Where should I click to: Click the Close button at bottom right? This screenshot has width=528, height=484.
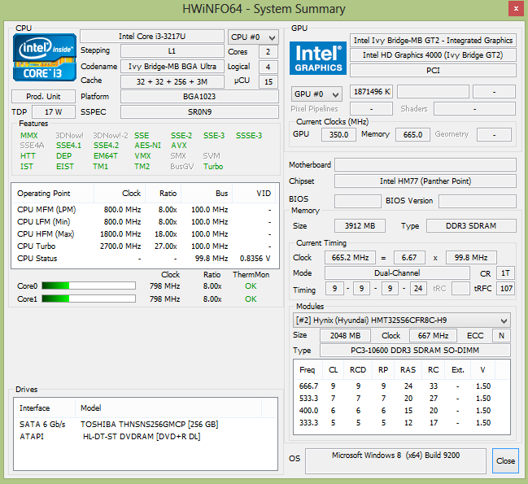pyautogui.click(x=505, y=460)
